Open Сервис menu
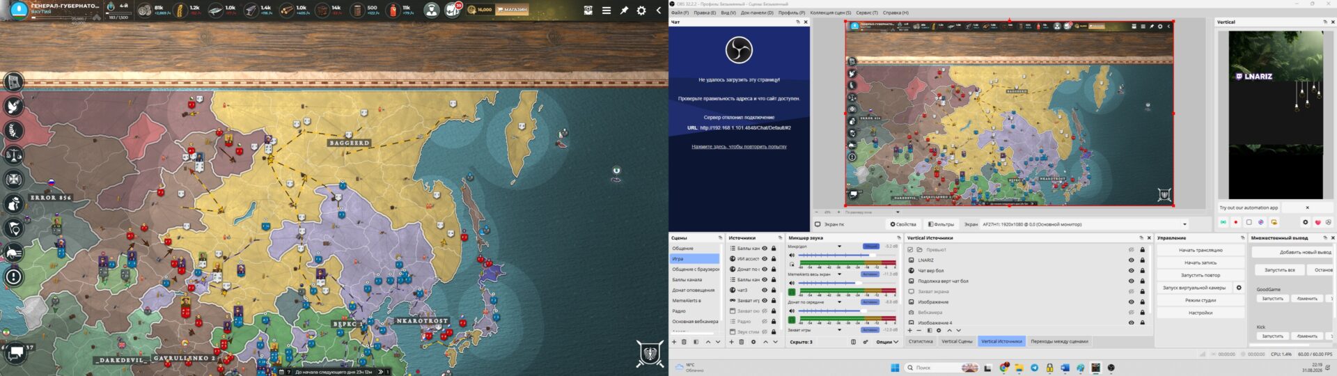1337x376 pixels. click(866, 13)
